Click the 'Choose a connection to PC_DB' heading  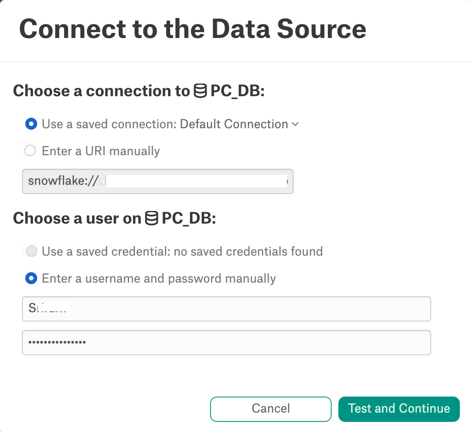(139, 91)
